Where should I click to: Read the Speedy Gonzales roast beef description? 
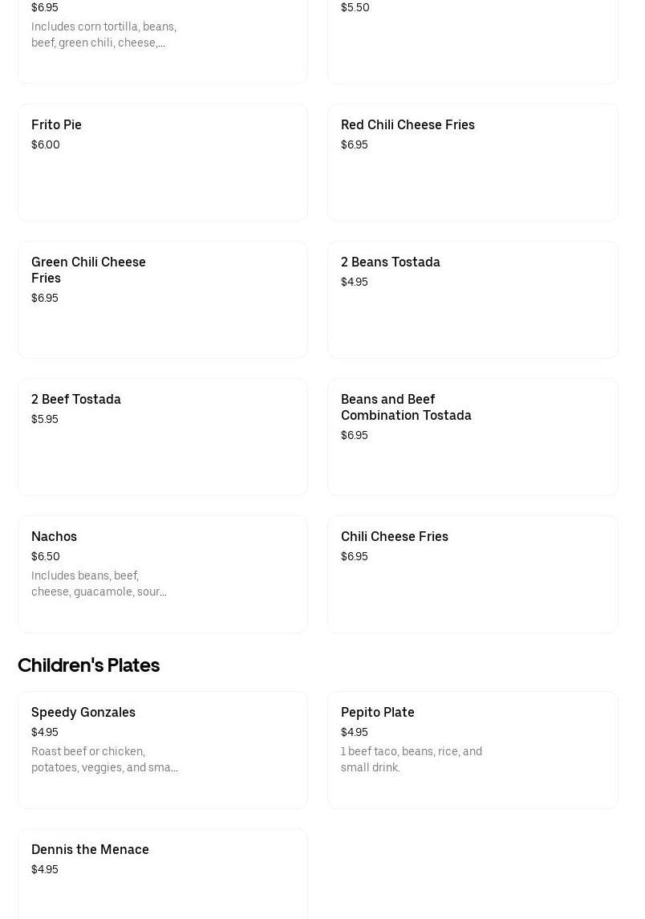pyautogui.click(x=104, y=760)
